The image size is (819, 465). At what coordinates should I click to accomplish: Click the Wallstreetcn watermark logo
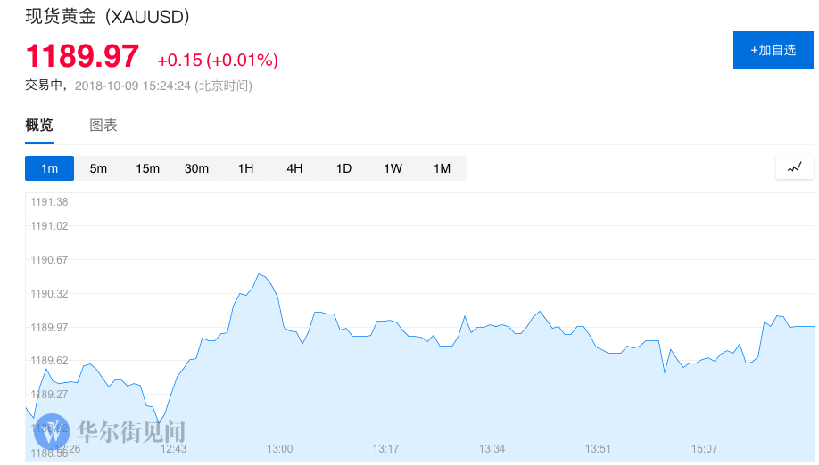pos(52,432)
